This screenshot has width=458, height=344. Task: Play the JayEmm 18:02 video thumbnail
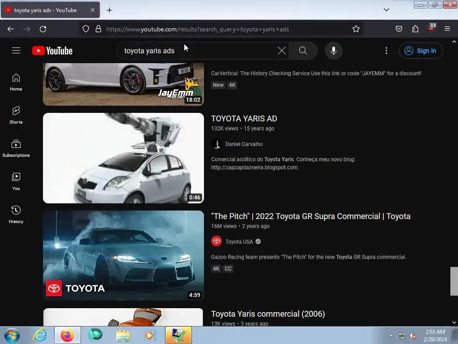click(x=123, y=84)
